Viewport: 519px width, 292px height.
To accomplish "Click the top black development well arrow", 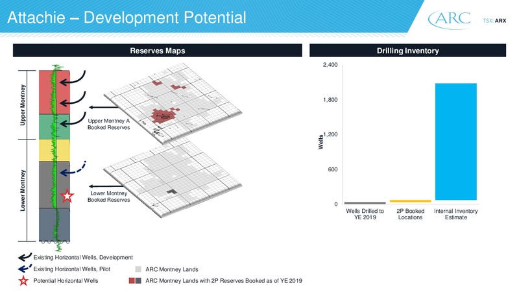I will (73, 78).
